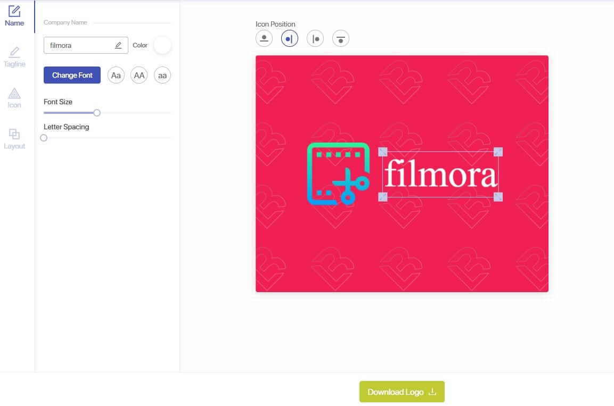Switch to the Tagline tab

(14, 57)
